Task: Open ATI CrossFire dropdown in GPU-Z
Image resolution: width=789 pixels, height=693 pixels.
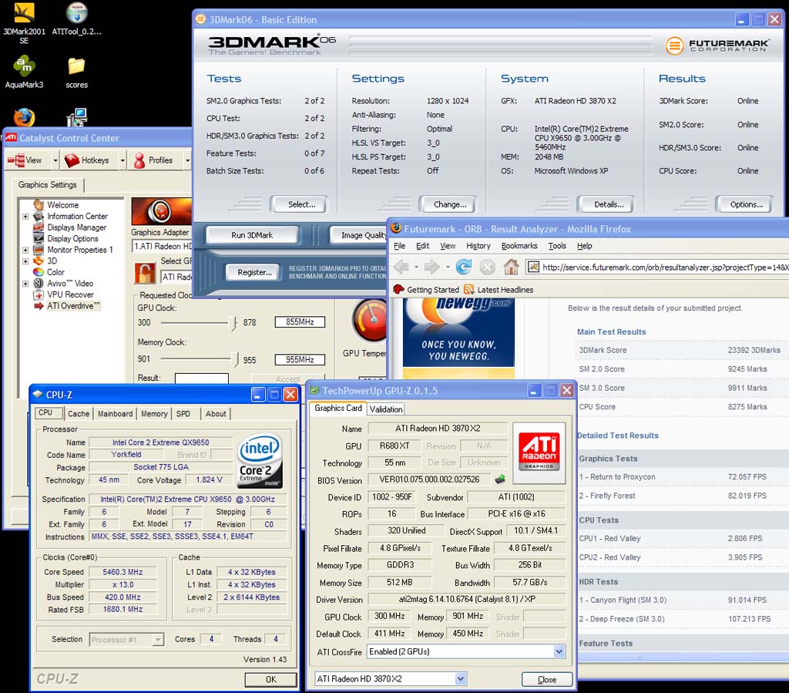Action: coord(559,651)
